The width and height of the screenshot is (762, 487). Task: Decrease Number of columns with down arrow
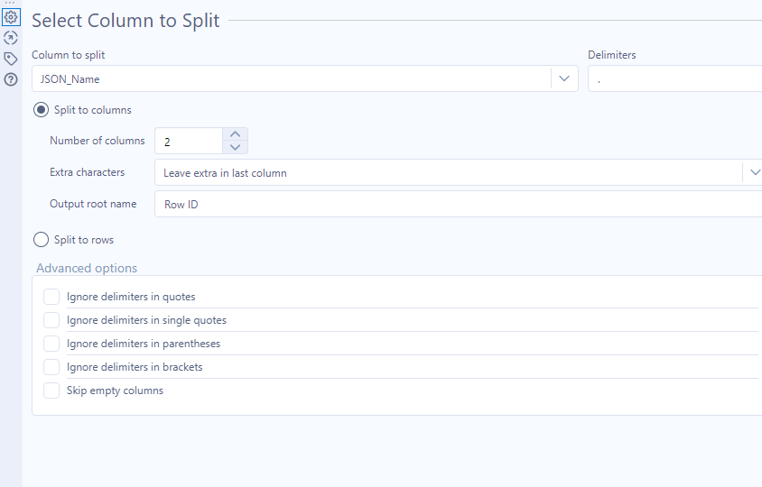click(x=235, y=147)
